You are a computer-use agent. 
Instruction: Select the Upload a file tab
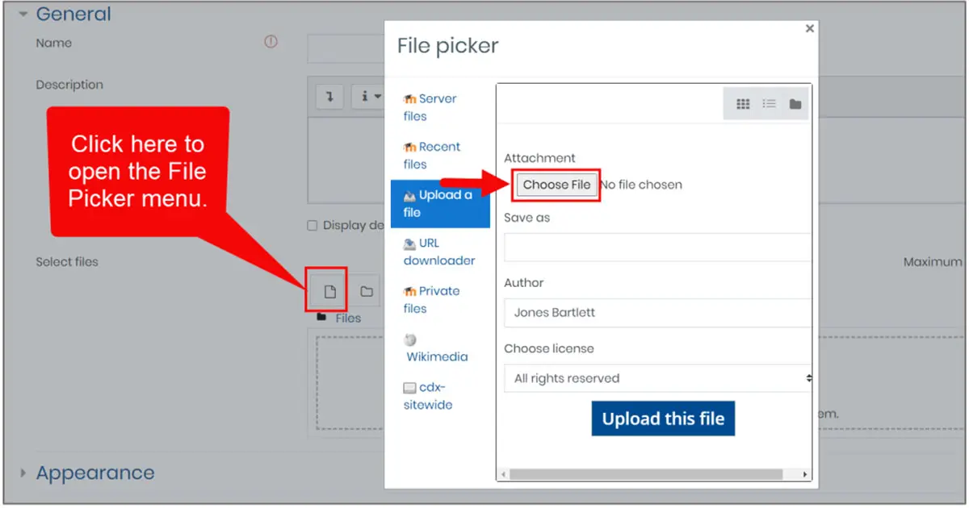pos(440,202)
